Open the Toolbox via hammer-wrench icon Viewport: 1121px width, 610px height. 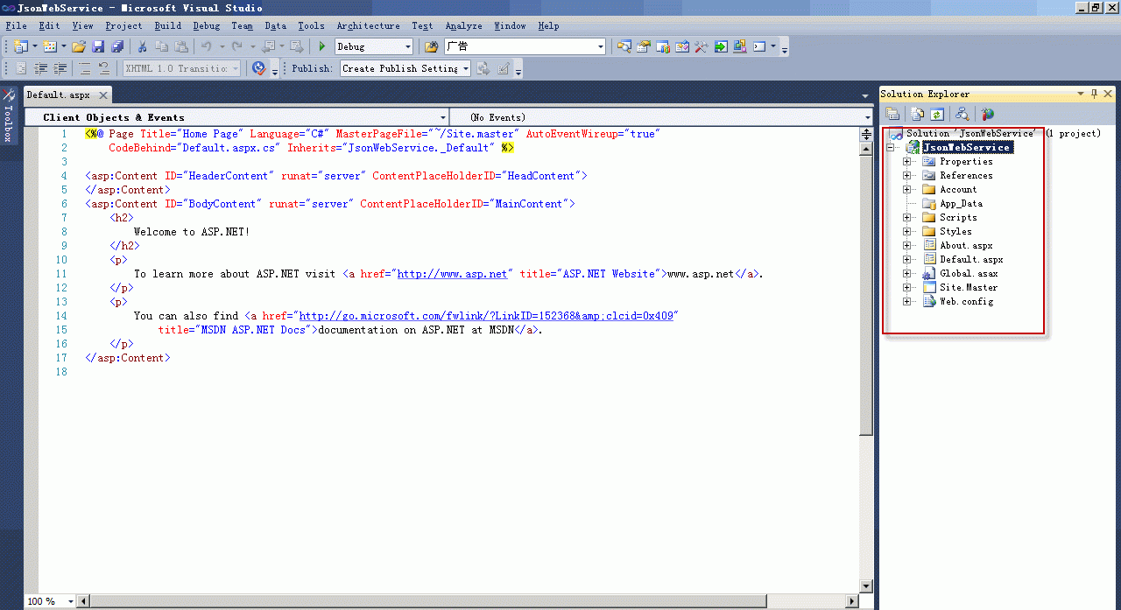coord(701,46)
